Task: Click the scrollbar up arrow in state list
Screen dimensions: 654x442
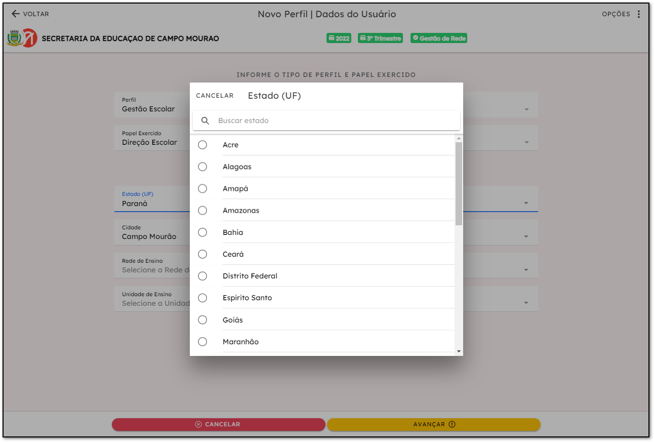Action: [x=459, y=138]
